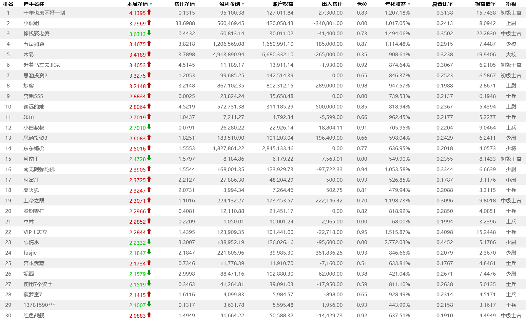Open player 小侃姐 name link
This screenshot has width=526, height=319.
pos(31,23)
